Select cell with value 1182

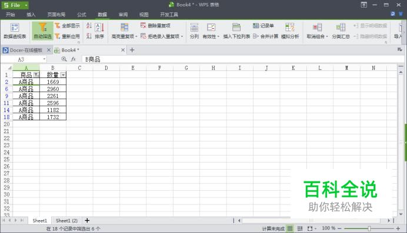53,110
